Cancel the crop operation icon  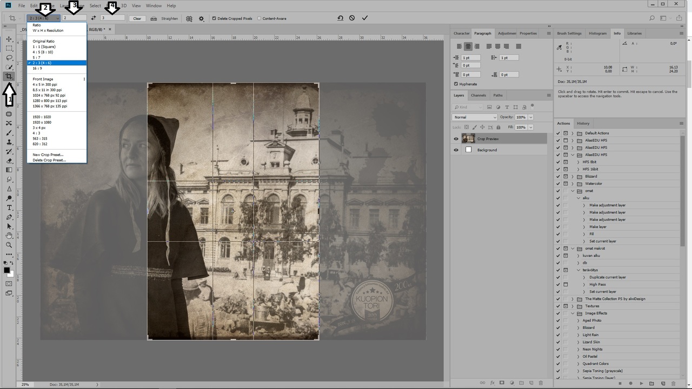point(352,18)
